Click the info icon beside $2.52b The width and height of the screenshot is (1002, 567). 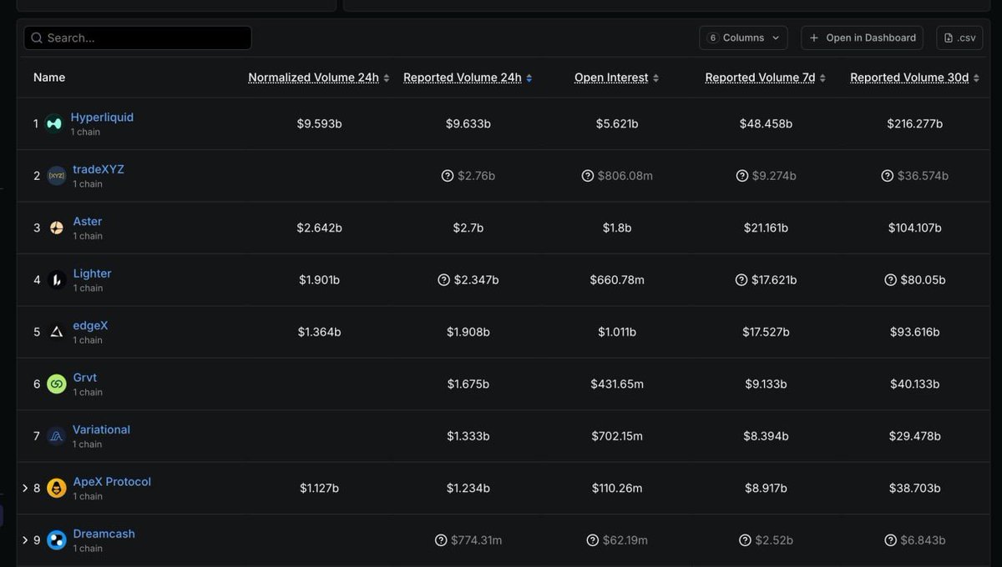745,540
